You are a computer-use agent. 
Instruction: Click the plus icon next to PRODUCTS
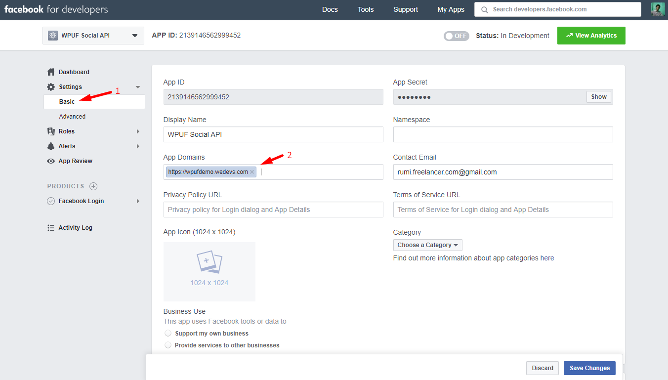point(93,186)
